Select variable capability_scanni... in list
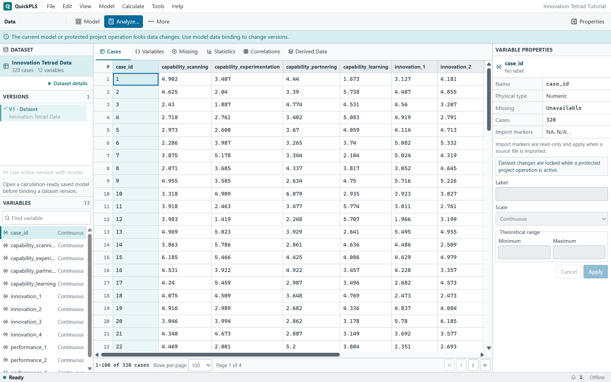611x382 pixels. click(x=43, y=245)
